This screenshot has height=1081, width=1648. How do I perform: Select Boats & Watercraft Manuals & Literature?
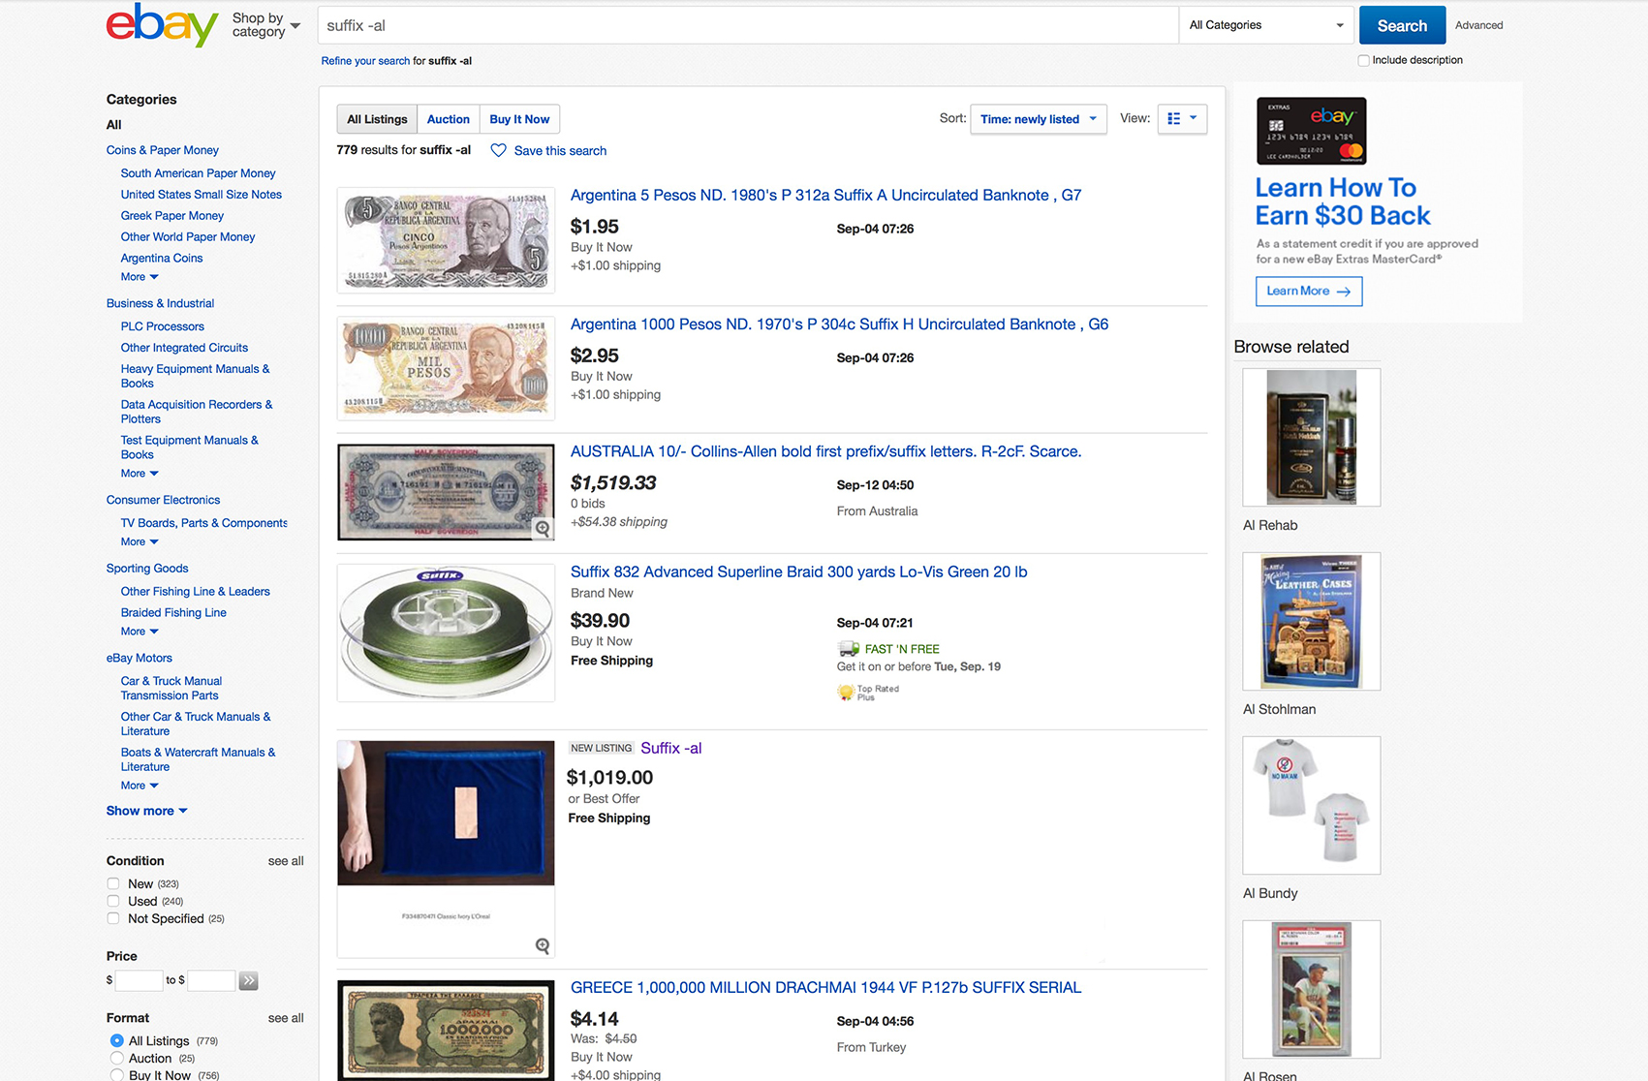(x=198, y=759)
